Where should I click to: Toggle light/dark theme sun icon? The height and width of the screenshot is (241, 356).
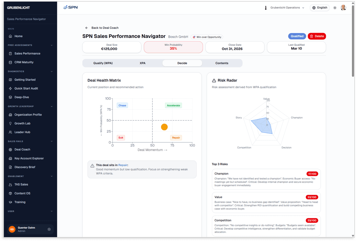pyautogui.click(x=335, y=8)
